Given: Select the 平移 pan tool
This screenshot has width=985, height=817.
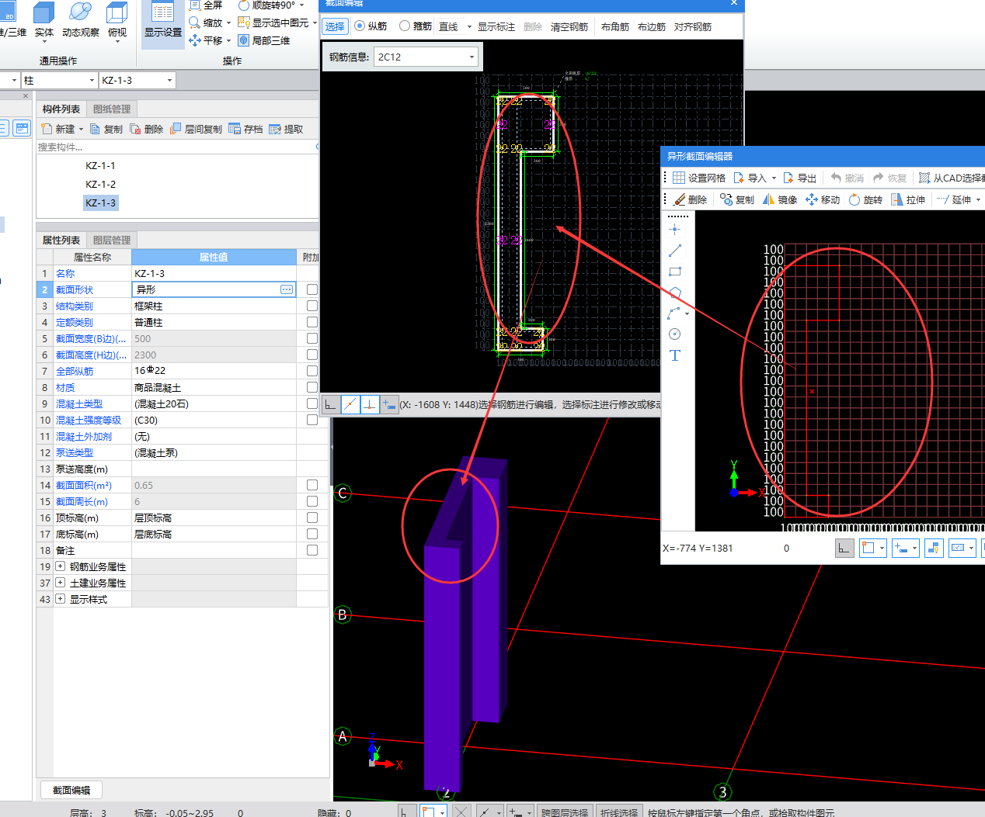Looking at the screenshot, I should (x=206, y=40).
